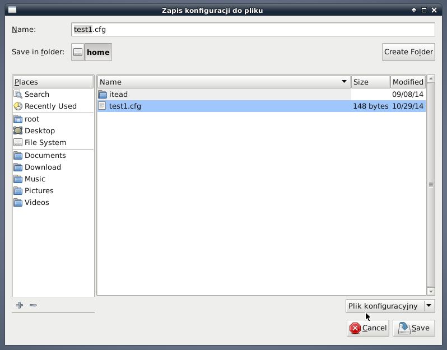Viewport: 447px width, 350px height.
Task: Click the Name column sort arrow
Action: click(344, 82)
